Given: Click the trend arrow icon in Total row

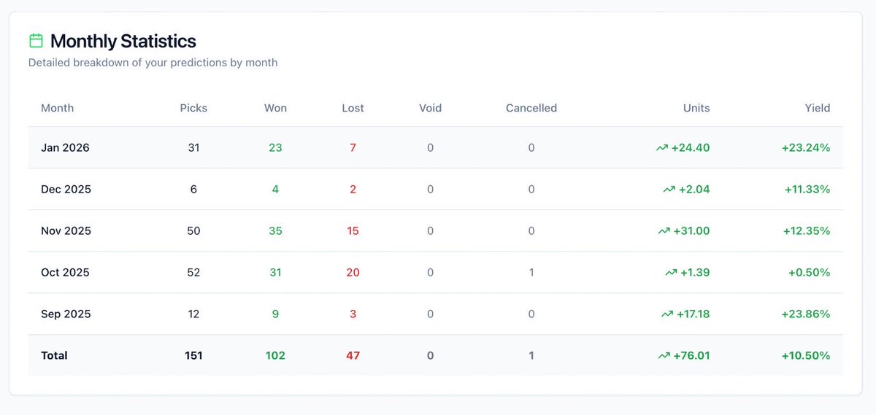Looking at the screenshot, I should pos(664,355).
